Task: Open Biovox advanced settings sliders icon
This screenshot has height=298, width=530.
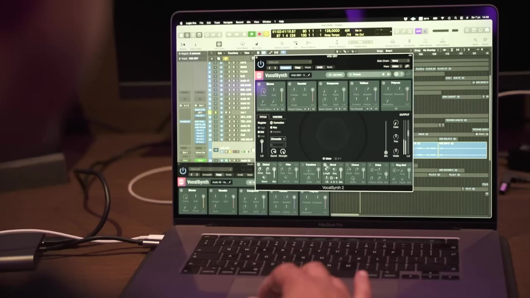Action: coord(283,109)
